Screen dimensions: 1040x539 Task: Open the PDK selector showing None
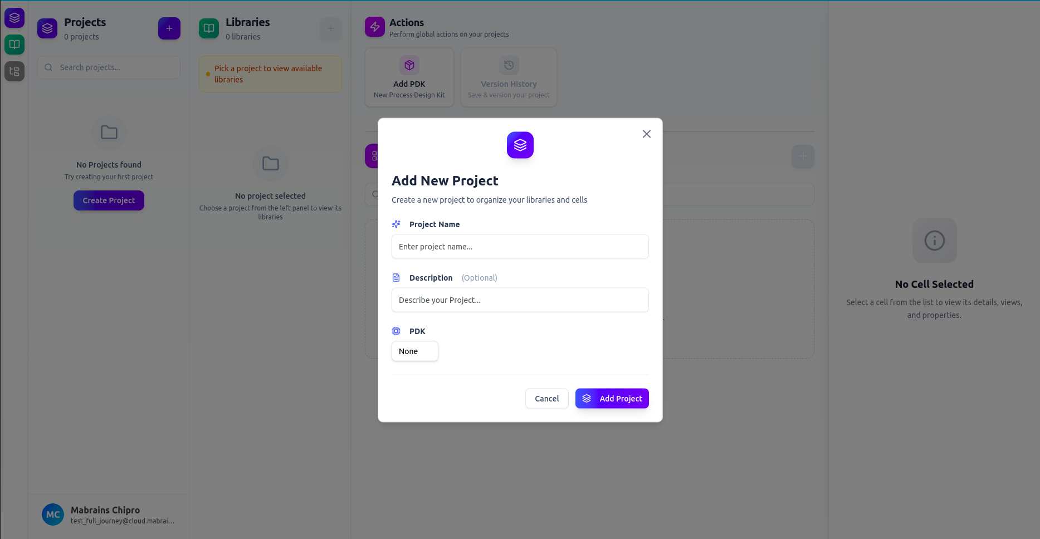coord(414,351)
